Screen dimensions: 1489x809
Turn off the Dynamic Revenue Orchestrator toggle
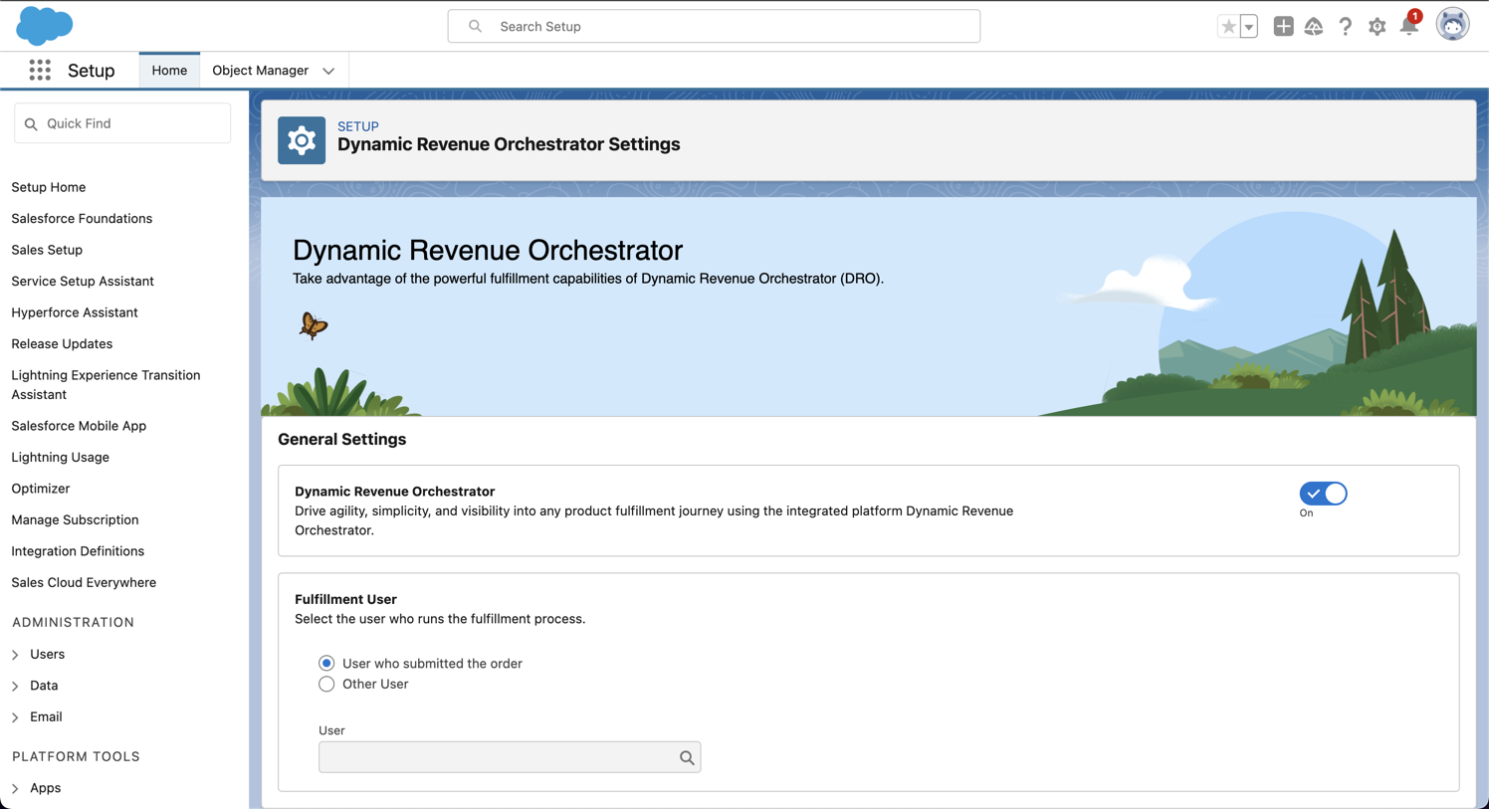point(1323,494)
